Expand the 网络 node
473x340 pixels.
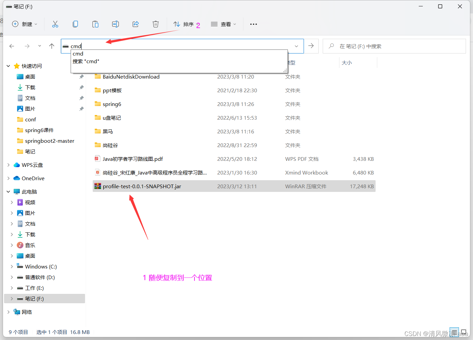click(8, 312)
